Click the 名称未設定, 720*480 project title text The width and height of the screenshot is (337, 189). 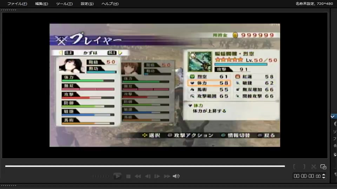coord(314,3)
